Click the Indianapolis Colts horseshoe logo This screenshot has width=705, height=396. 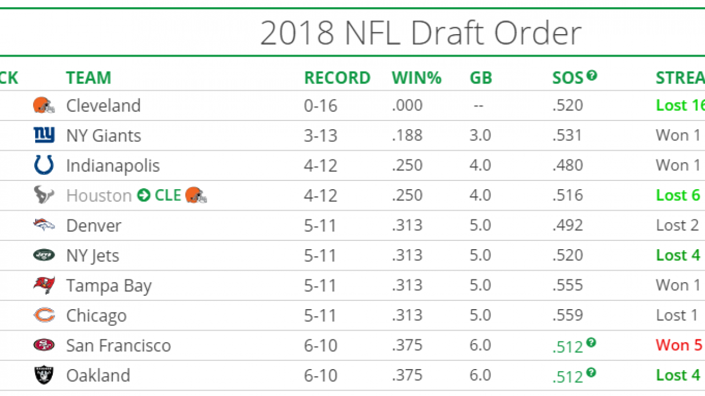(x=44, y=165)
